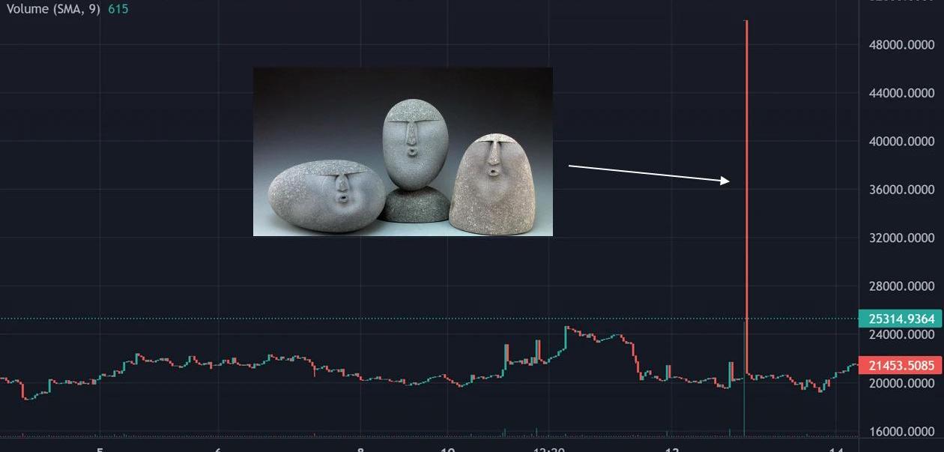Select the white arrow drawing
This screenshot has height=452, width=944.
pos(649,173)
